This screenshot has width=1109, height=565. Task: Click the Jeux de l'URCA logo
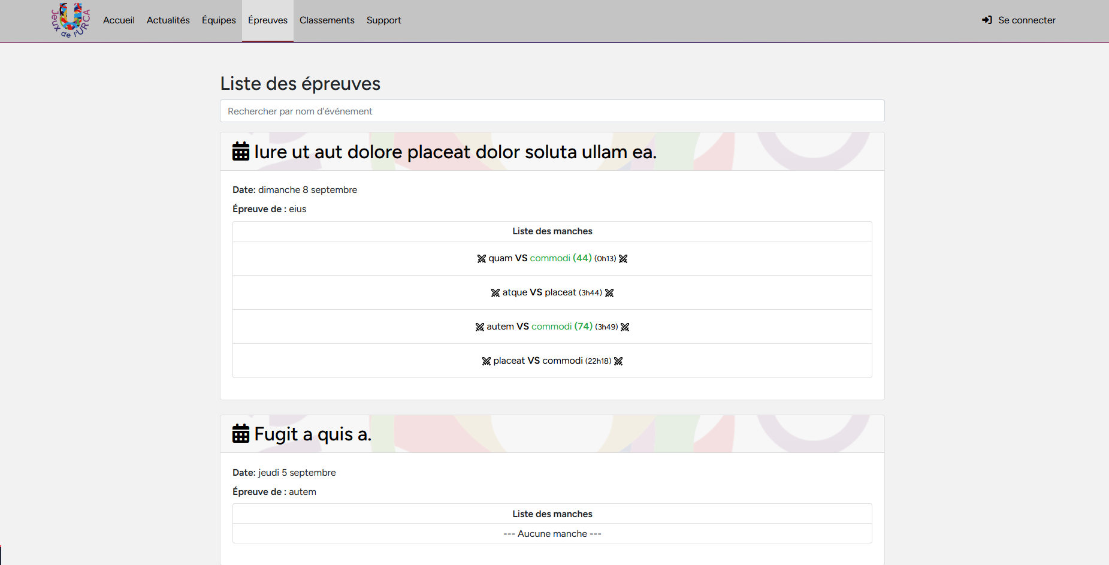click(70, 20)
